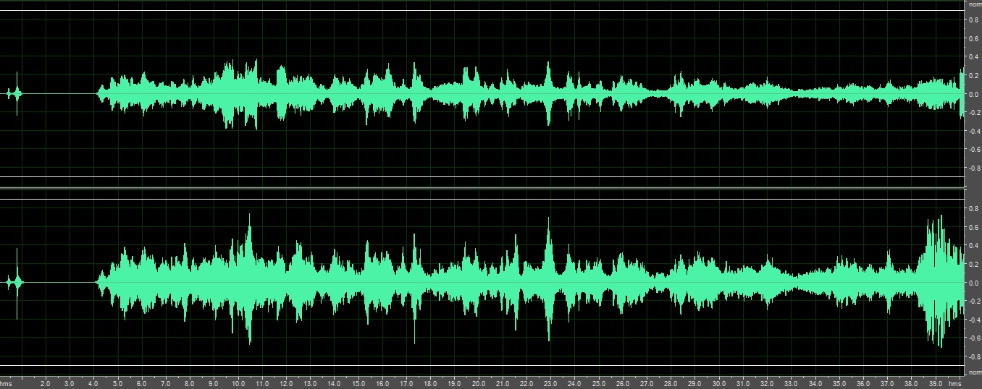Screen dimensions: 982x389
Task: Click 0.0 on the lower channel amplitude scale
Action: 975,283
